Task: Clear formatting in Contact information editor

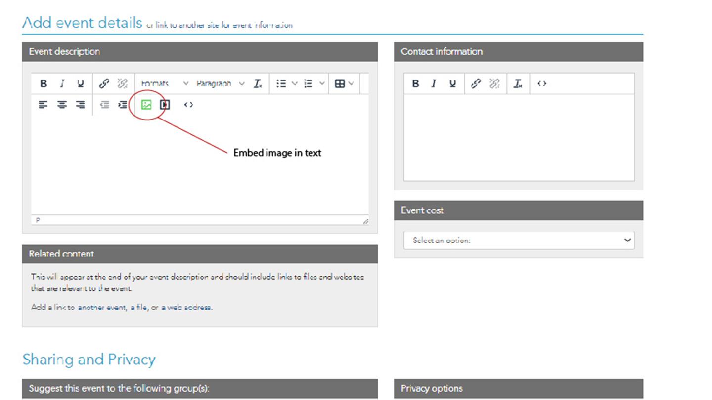Action: coord(518,83)
